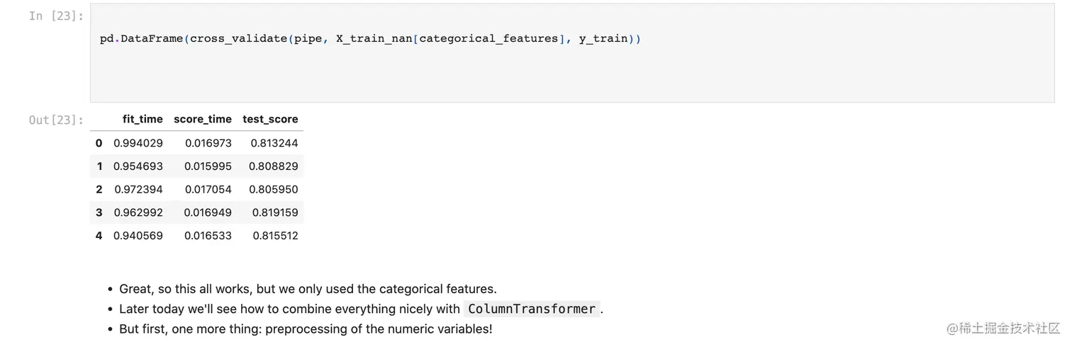Select row index 4 in output table
This screenshot has width=1072, height=347.
(99, 236)
